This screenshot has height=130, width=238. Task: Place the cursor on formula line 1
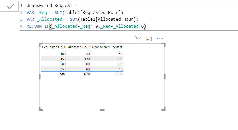52,6
